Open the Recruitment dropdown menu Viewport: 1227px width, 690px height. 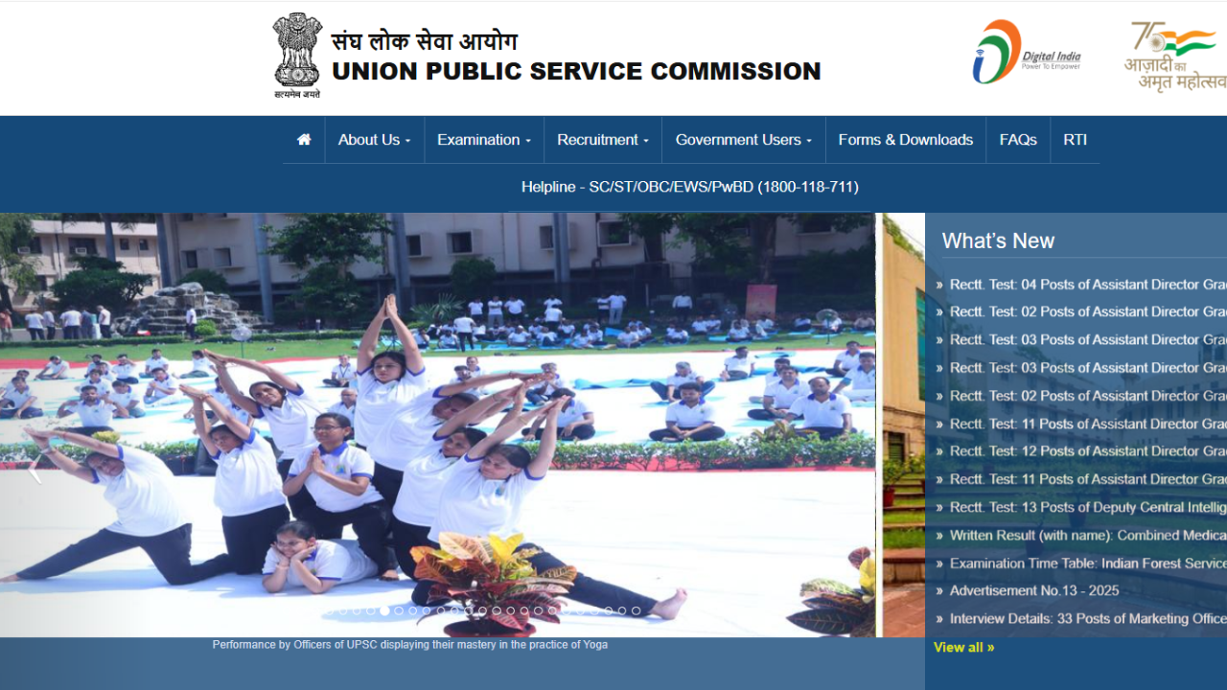602,140
